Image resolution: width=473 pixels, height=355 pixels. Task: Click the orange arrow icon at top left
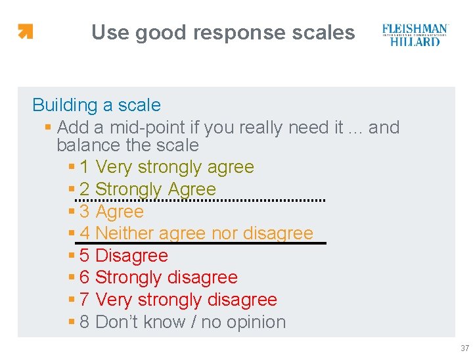tap(26, 31)
